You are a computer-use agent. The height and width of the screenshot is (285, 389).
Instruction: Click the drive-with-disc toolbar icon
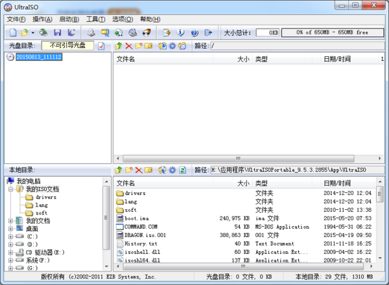pyautogui.click(x=133, y=32)
